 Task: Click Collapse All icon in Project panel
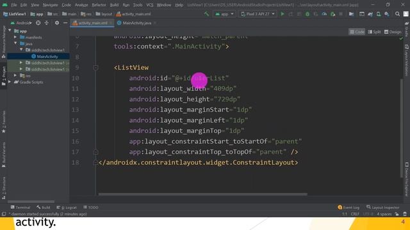pyautogui.click(x=46, y=23)
